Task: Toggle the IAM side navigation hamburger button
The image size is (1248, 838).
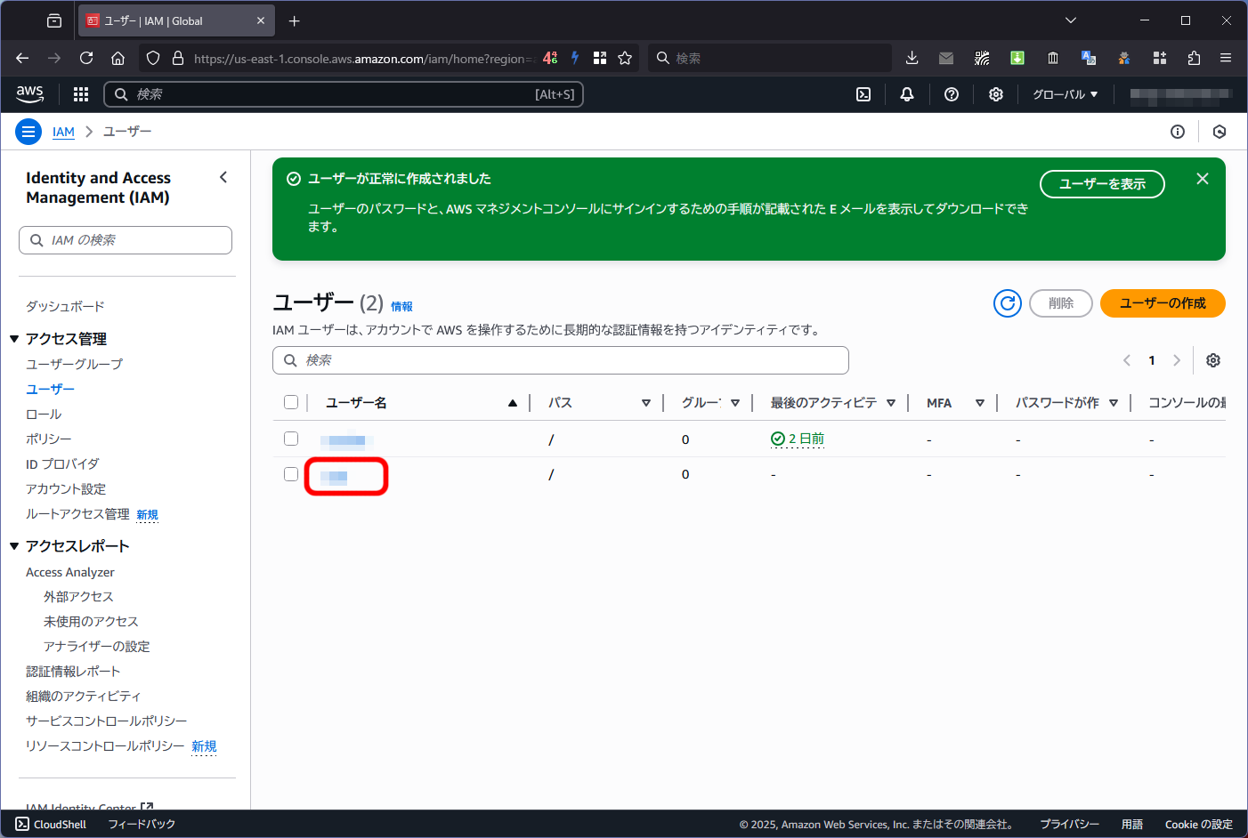Action: click(x=28, y=132)
